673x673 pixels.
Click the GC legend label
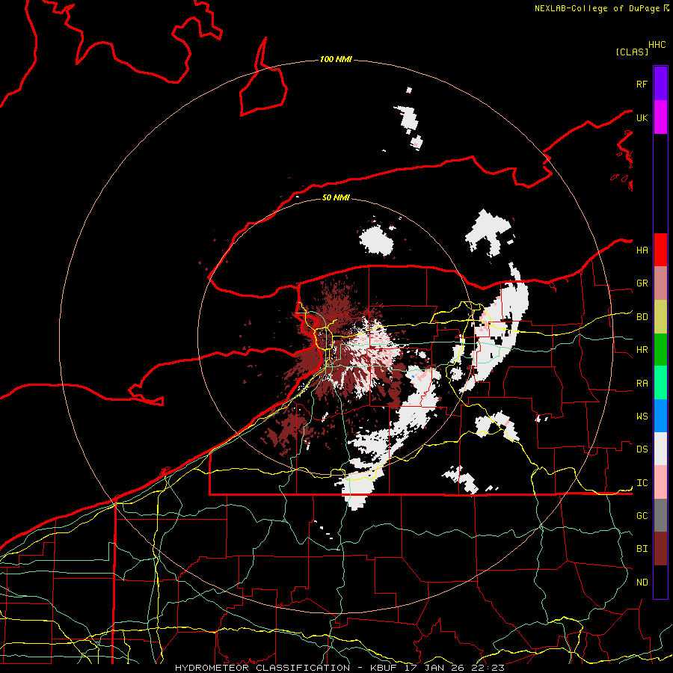[x=642, y=516]
